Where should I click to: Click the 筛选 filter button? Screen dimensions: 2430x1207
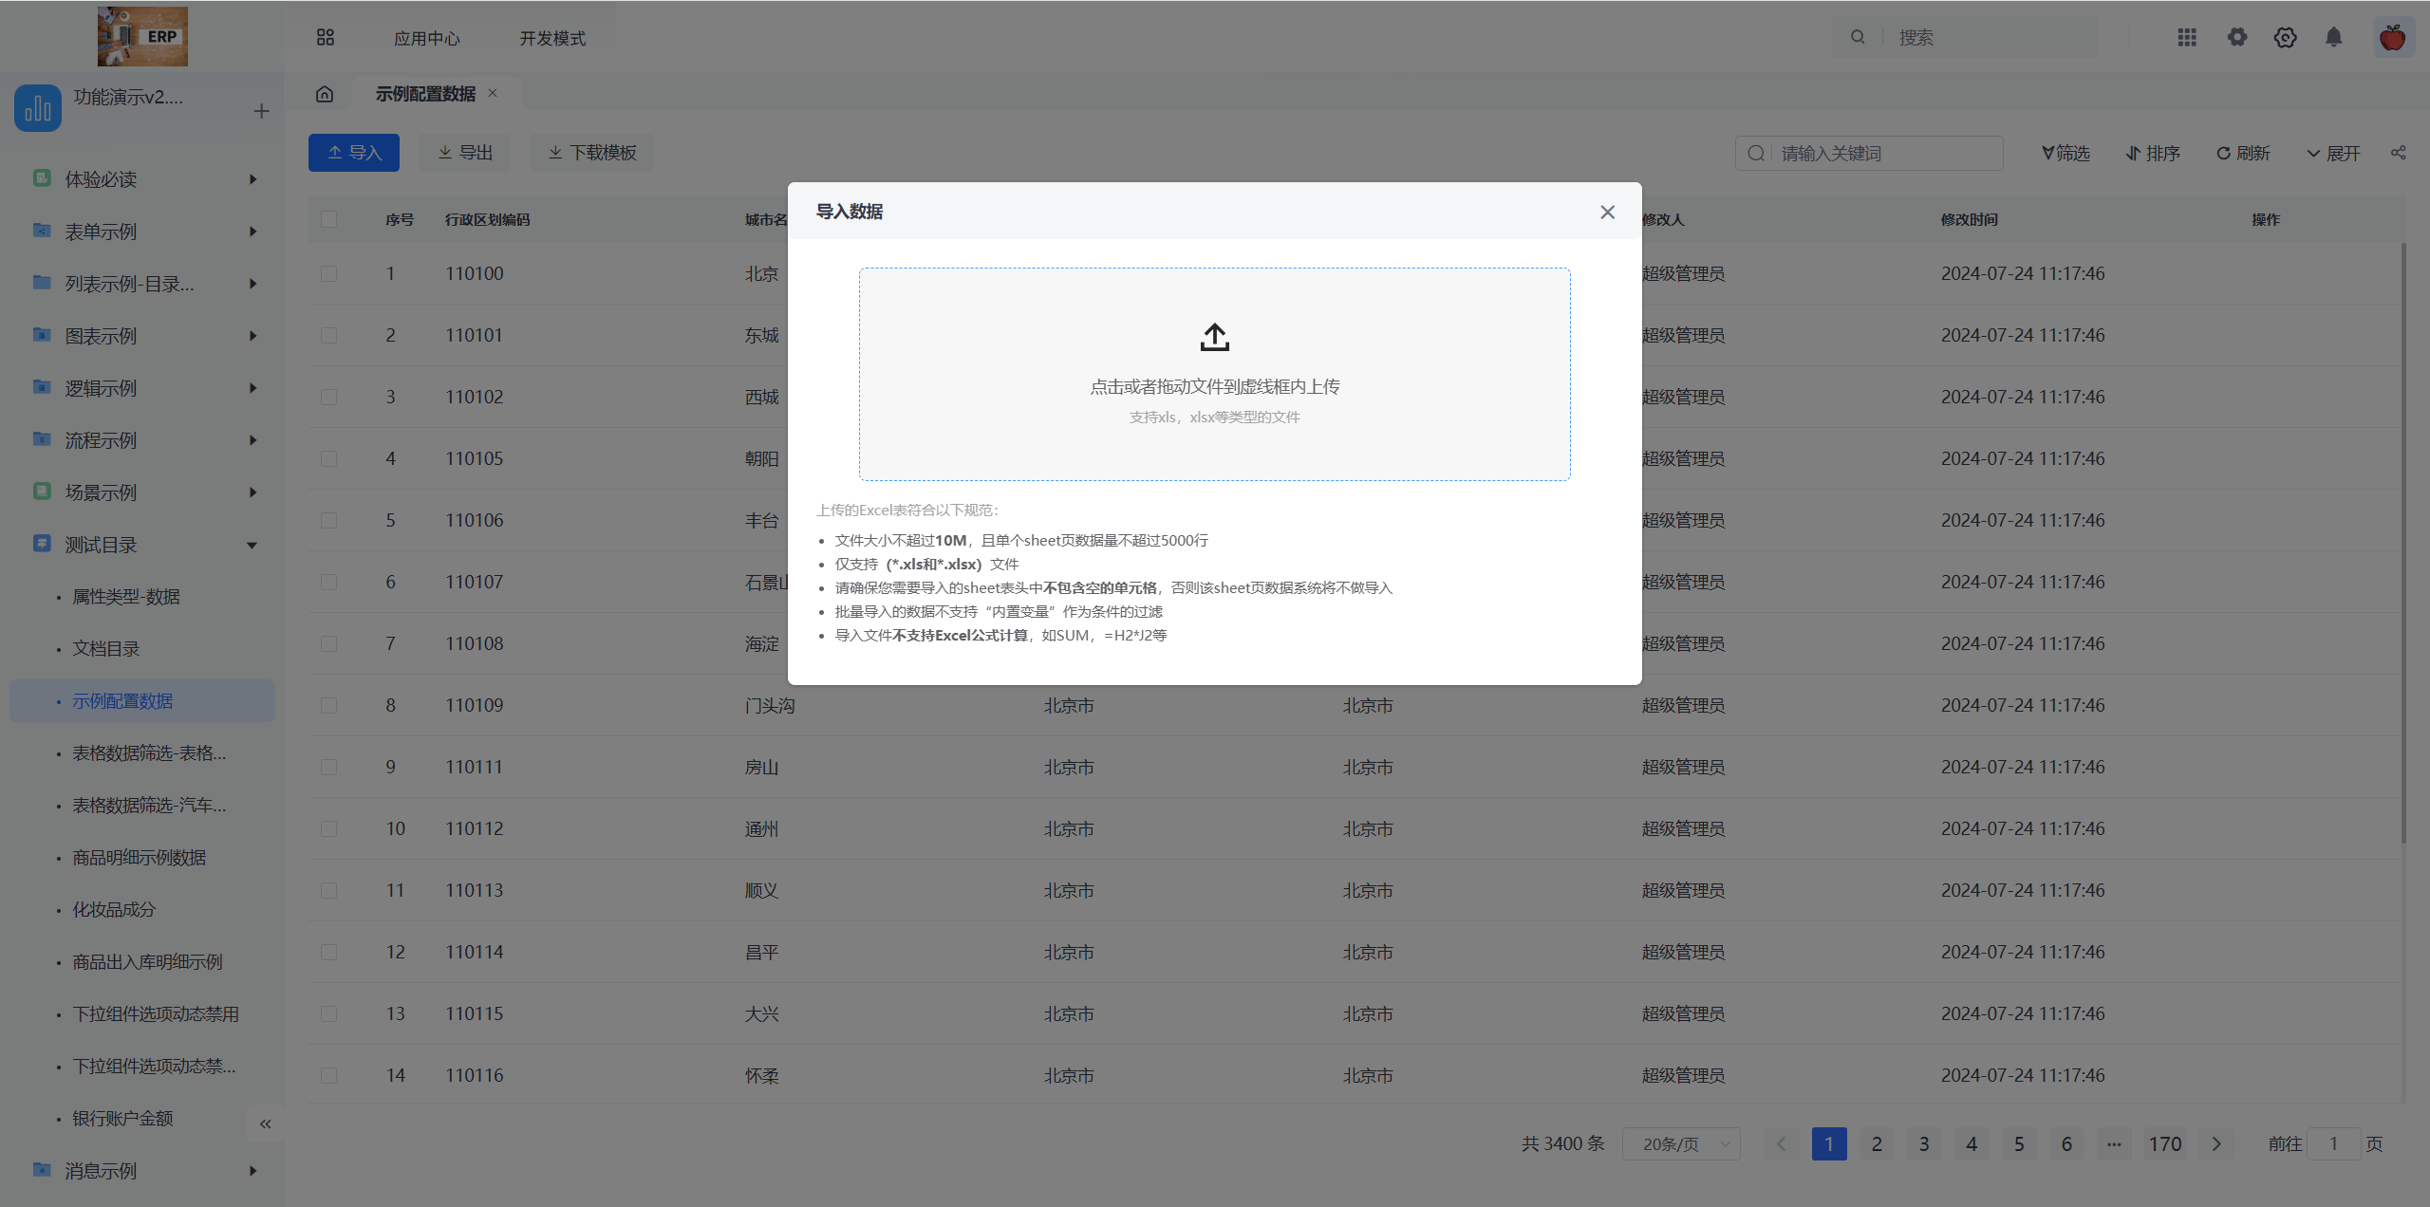[2065, 153]
